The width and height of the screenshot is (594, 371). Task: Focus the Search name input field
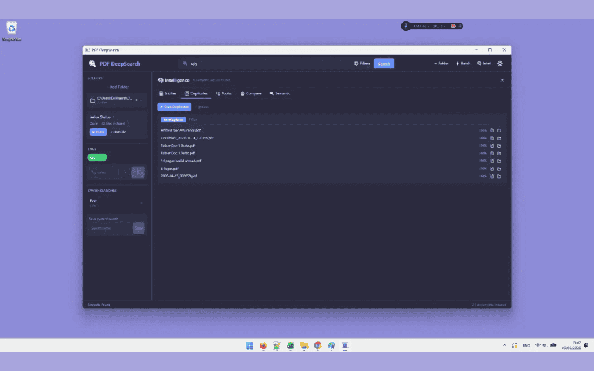click(110, 228)
